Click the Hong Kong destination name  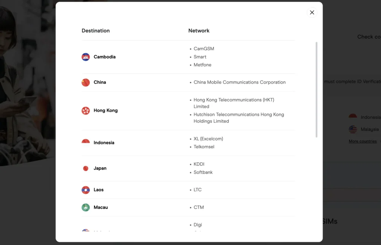coord(106,110)
